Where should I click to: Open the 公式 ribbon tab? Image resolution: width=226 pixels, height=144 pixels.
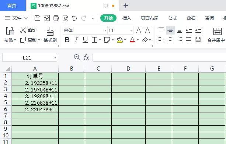click(173, 18)
